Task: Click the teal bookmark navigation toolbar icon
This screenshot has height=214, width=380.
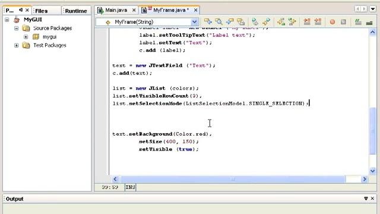Action: coord(255,22)
